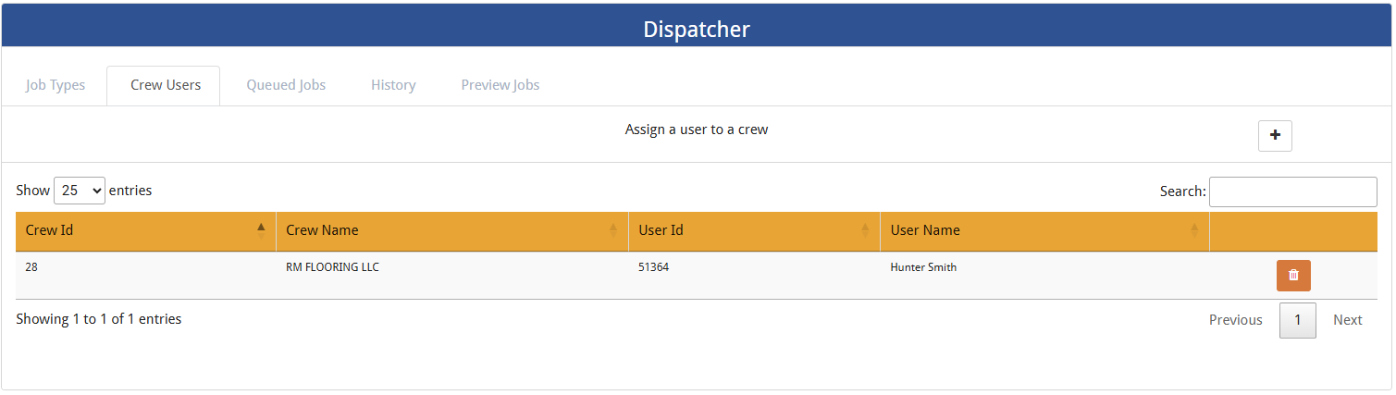Click the Previous pagination link

click(1235, 320)
